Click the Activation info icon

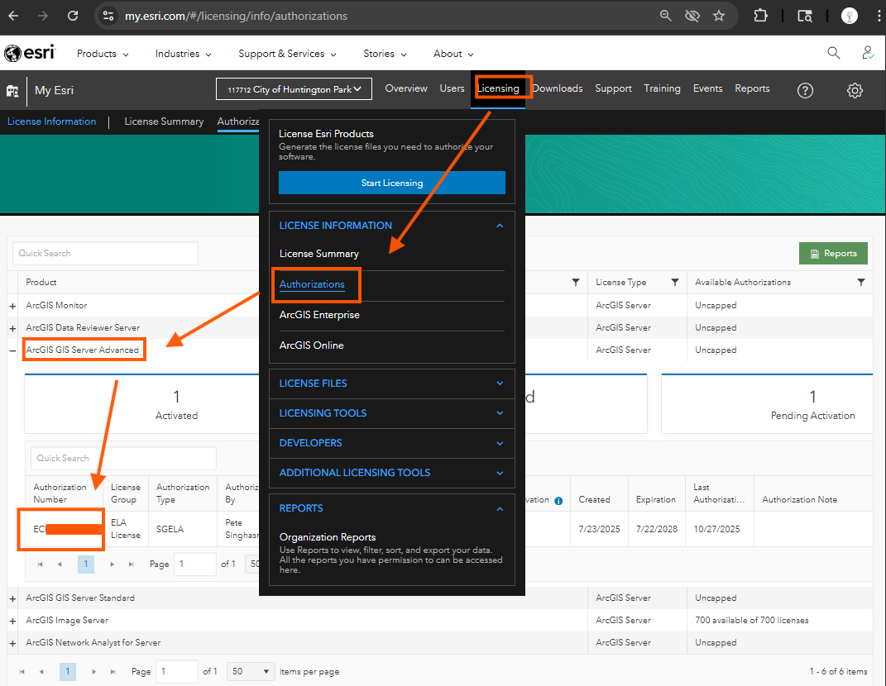coord(558,500)
